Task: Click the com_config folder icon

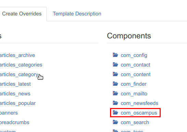Action: coord(115,55)
